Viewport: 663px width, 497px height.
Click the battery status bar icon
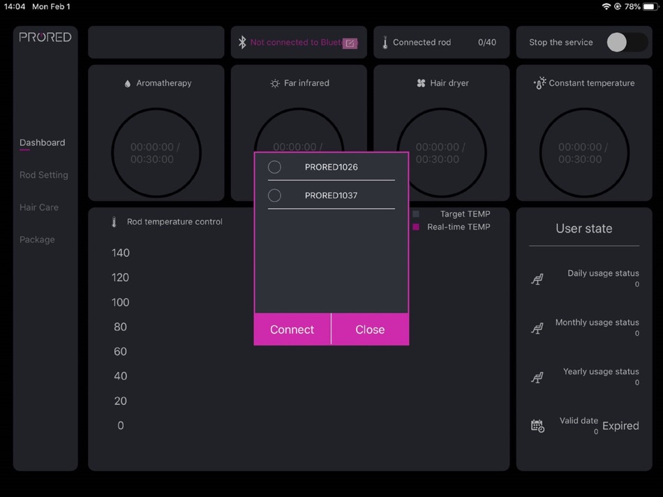click(x=650, y=6)
